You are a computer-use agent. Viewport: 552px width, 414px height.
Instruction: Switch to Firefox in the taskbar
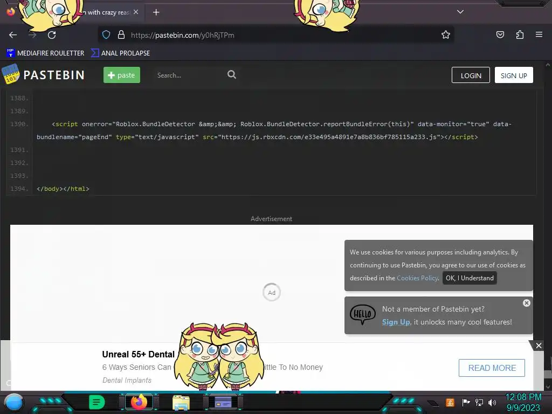139,402
